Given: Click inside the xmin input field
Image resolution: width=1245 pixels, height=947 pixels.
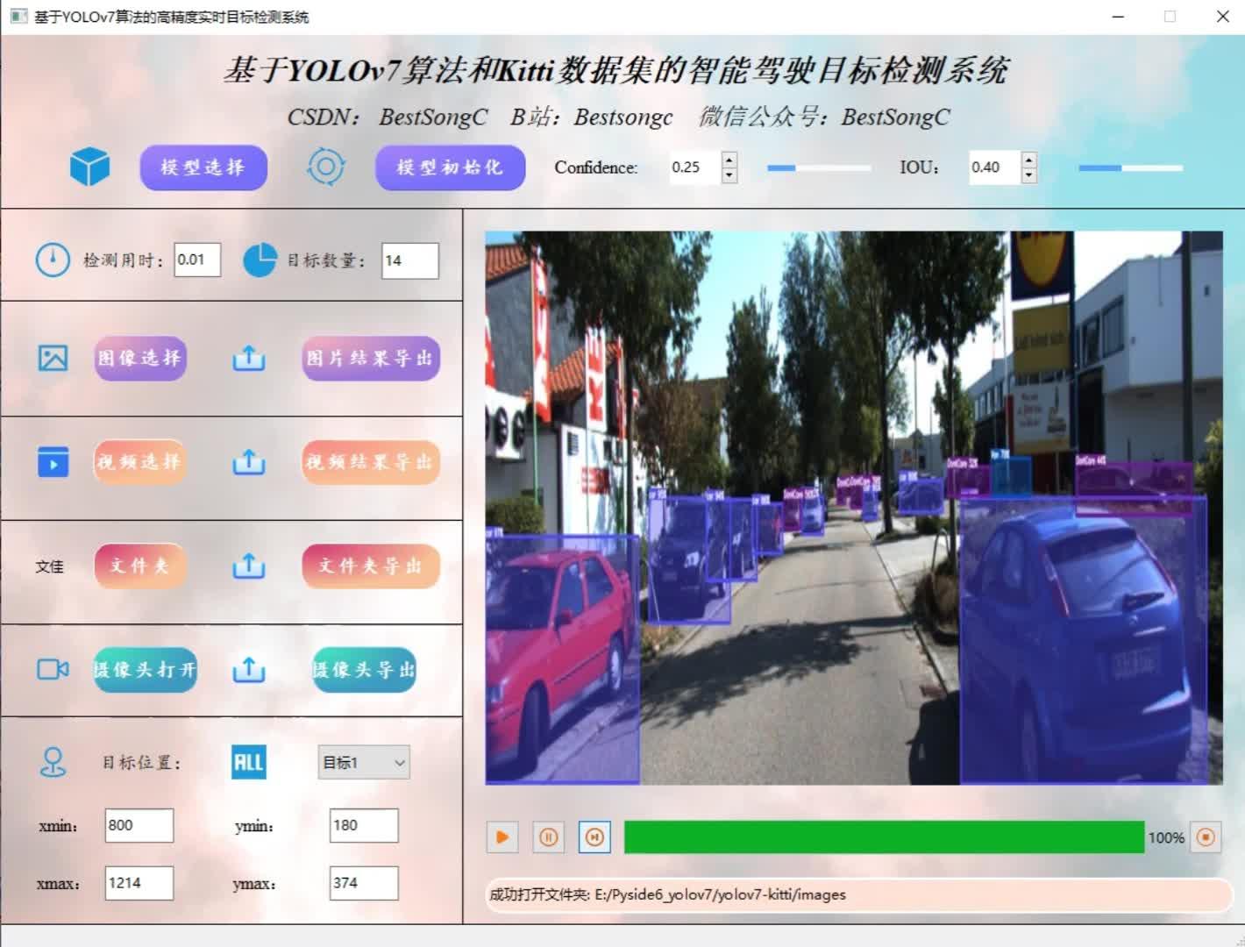Looking at the screenshot, I should (139, 825).
